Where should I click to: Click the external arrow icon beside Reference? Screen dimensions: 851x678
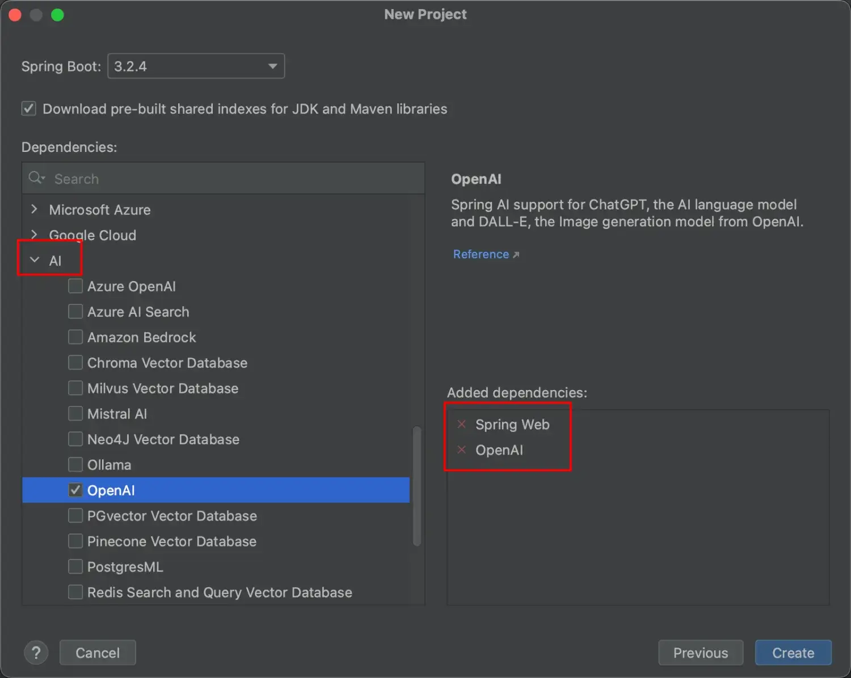click(x=516, y=255)
